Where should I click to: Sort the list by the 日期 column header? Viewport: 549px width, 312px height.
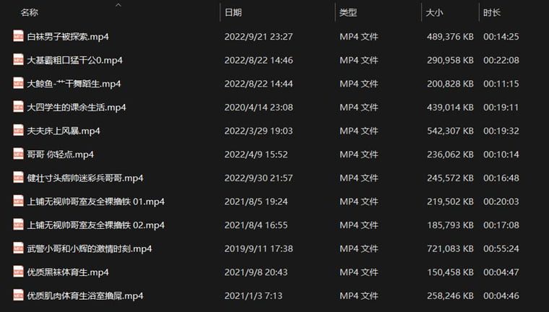tap(233, 12)
